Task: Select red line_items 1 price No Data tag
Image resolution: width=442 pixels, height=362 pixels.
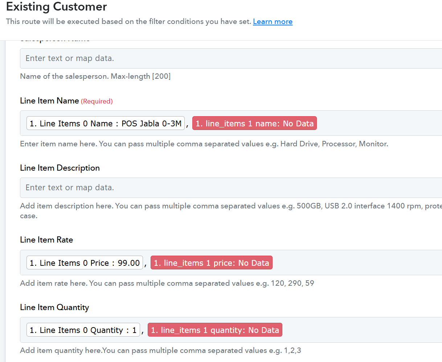Action: 211,263
